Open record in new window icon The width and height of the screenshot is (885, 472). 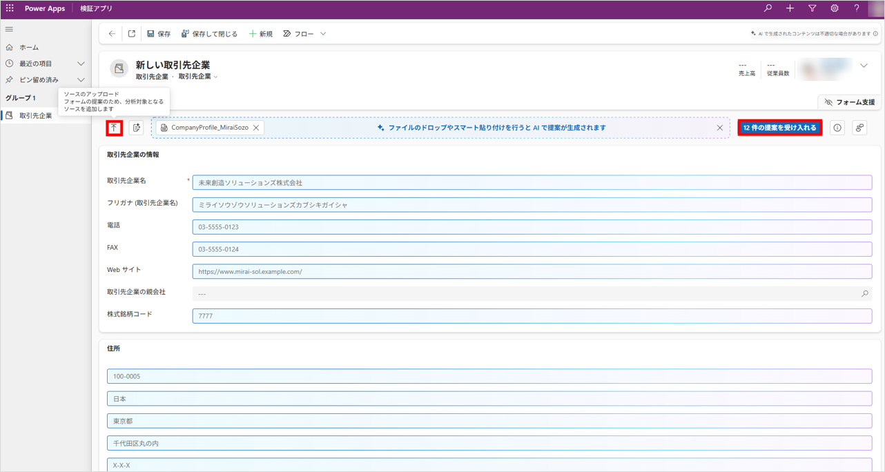(x=132, y=34)
